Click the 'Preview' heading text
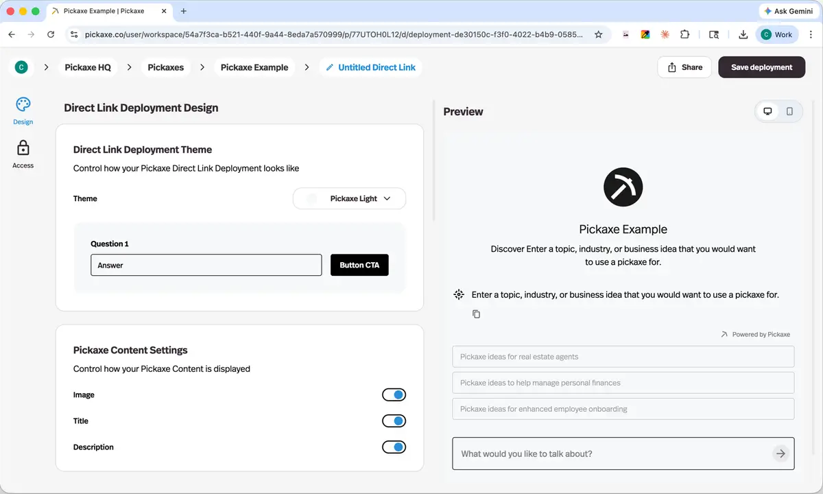 464,111
